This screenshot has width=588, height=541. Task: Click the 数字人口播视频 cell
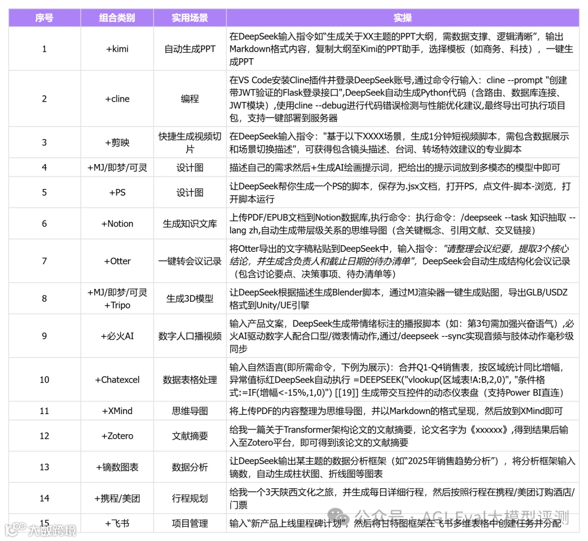click(x=190, y=336)
